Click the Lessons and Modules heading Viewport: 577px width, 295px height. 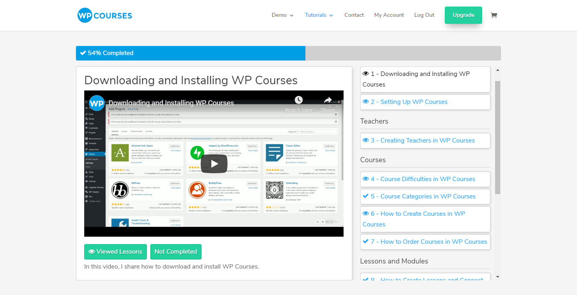click(394, 261)
